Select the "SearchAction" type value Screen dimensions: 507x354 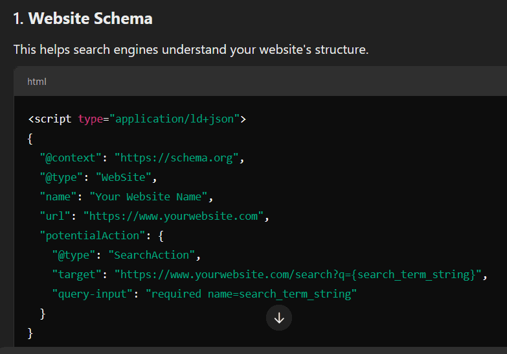tap(152, 255)
